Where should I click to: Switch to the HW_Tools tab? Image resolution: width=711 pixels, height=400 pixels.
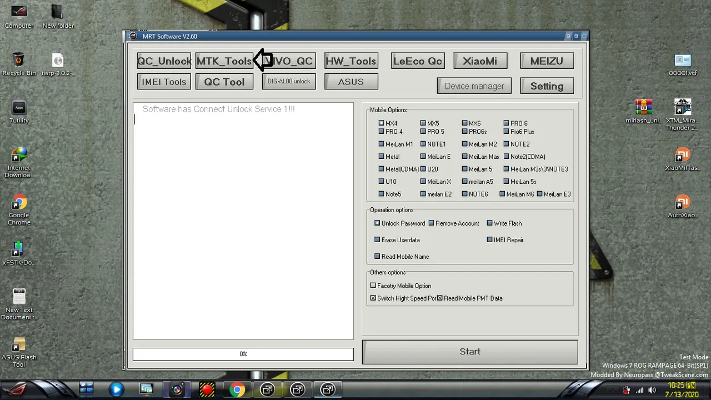pos(351,61)
